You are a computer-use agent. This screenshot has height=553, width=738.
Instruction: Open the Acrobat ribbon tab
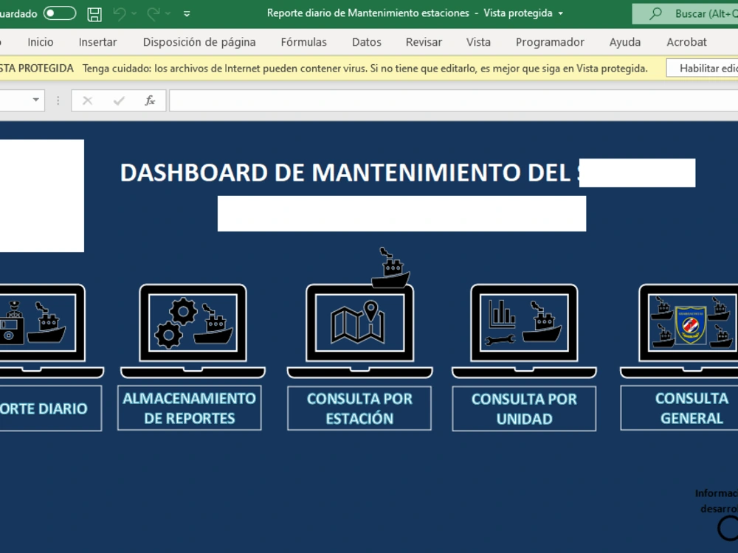(686, 42)
